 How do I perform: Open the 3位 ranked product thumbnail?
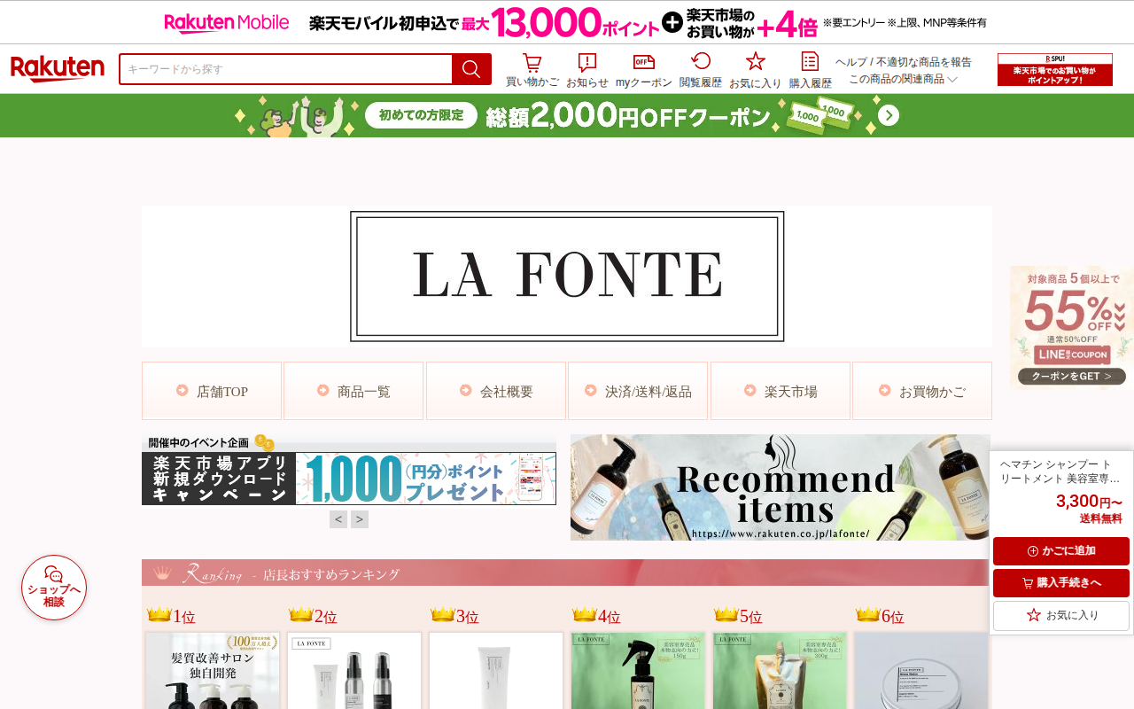(x=496, y=670)
